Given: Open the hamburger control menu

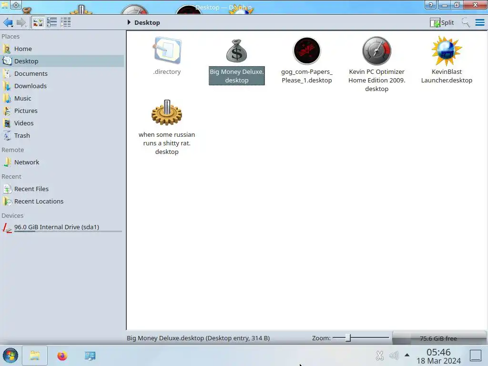Looking at the screenshot, I should click(479, 22).
